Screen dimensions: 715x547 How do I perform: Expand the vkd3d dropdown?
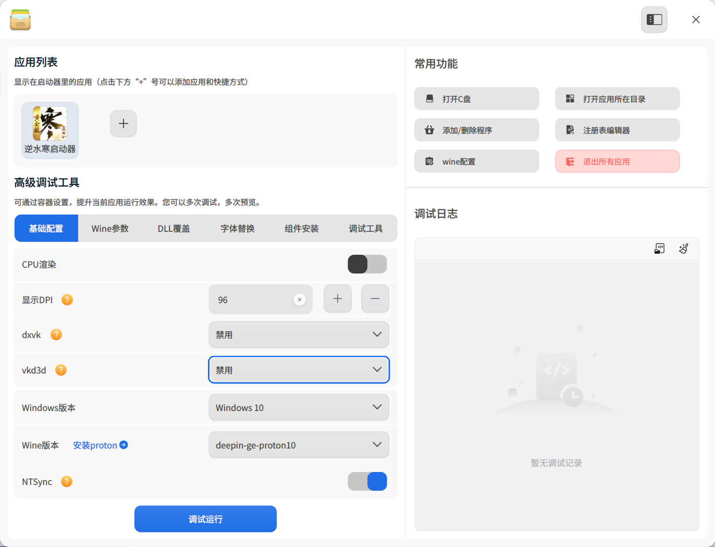[x=299, y=370]
